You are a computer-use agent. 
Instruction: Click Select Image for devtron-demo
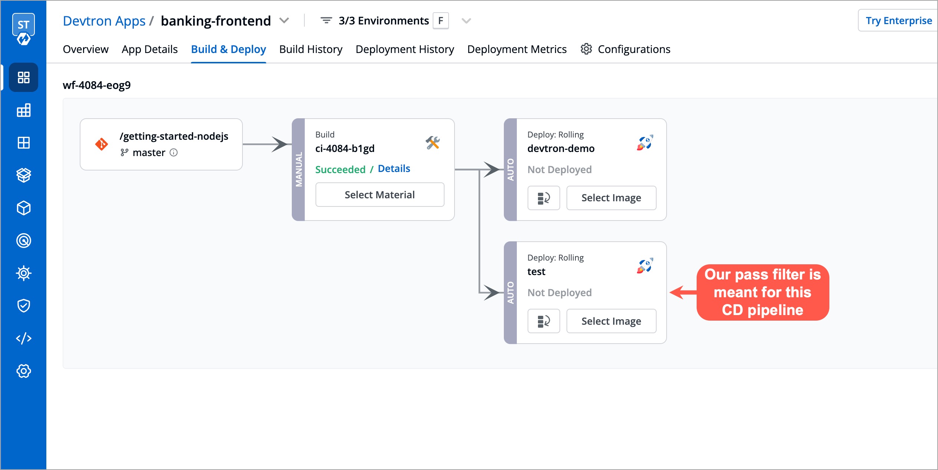click(x=611, y=198)
